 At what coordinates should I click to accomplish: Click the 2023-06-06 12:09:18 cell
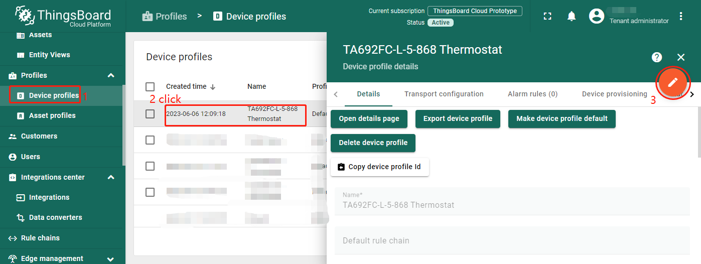point(196,114)
